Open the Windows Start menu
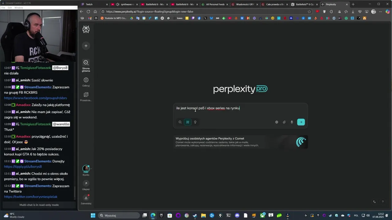The width and height of the screenshot is (392, 220). point(93,215)
